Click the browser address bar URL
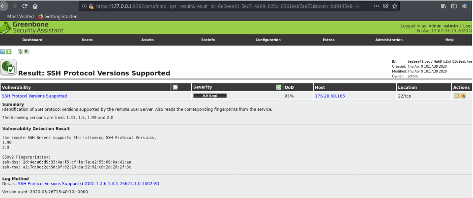The height and width of the screenshot is (198, 473). click(228, 6)
